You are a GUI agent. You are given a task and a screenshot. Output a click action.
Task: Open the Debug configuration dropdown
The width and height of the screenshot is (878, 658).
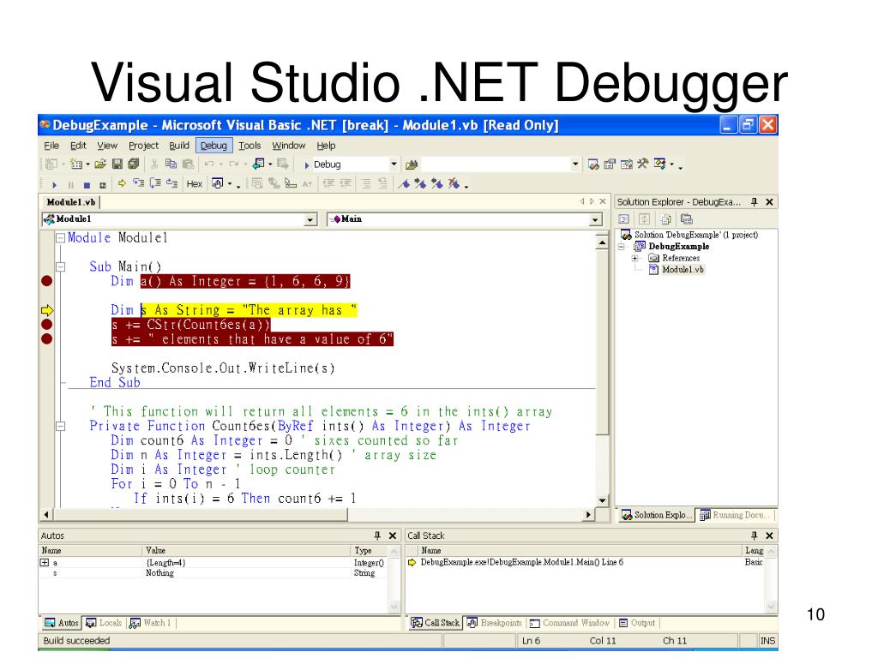[394, 164]
